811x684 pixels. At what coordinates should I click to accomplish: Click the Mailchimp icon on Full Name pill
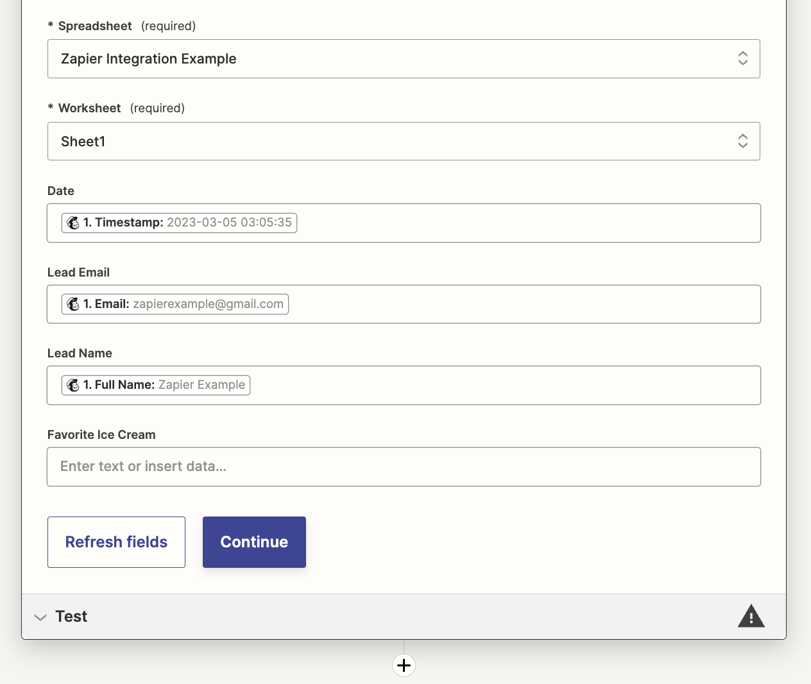coord(74,385)
